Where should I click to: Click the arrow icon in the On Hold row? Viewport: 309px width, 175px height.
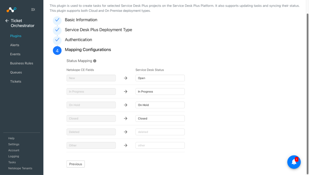tap(126, 105)
